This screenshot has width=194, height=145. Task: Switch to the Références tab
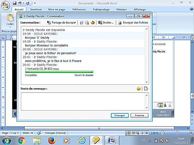click(x=79, y=9)
